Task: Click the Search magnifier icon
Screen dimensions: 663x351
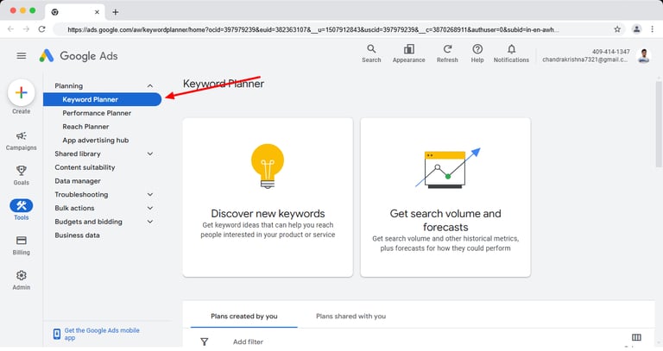Action: point(371,50)
